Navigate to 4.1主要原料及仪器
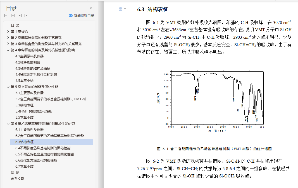Screen dimensions: 298x188 (x=29, y=56)
